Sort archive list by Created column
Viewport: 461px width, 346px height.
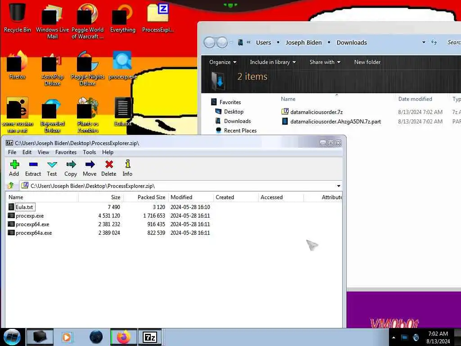(x=236, y=197)
